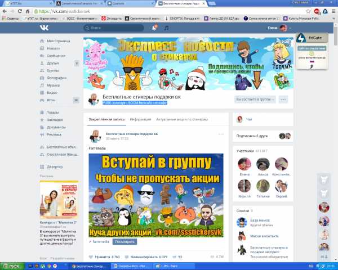Click the Windows Start button
This screenshot has height=270, width=338.
(12, 266)
